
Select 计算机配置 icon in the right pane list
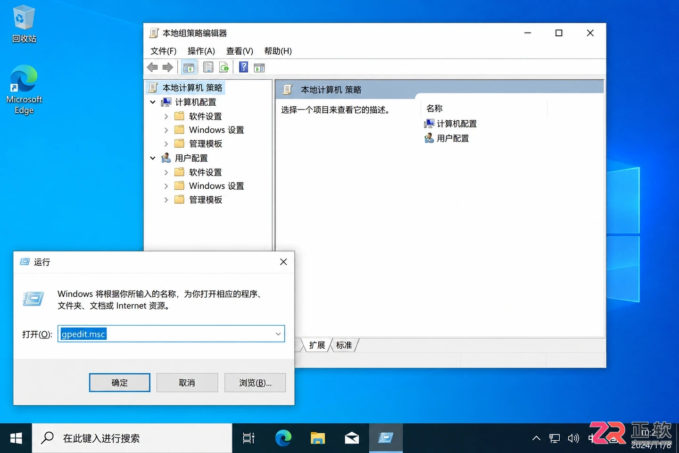429,124
